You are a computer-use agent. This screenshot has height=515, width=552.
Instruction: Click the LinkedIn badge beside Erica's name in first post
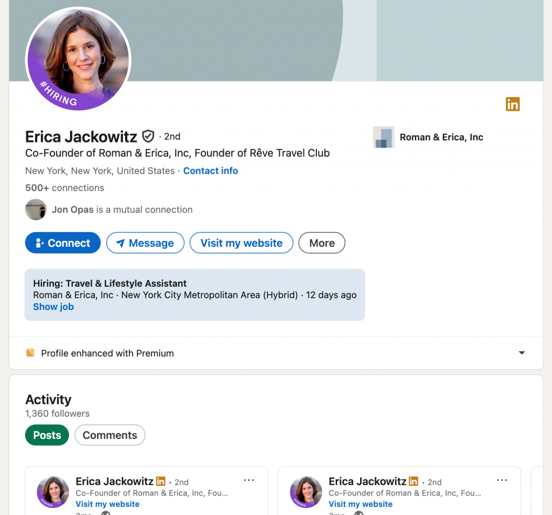[161, 481]
